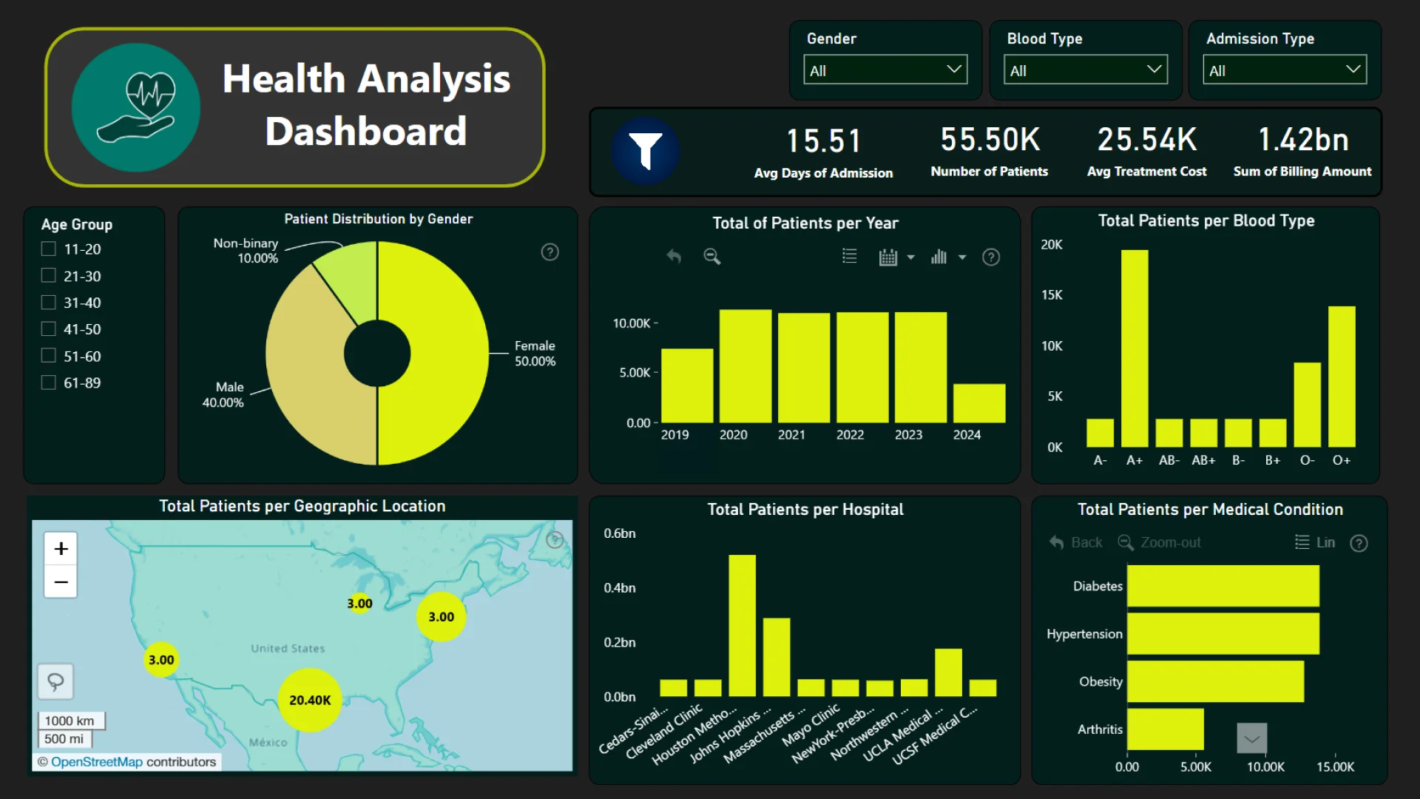Click the lasso select tool on map
The width and height of the screenshot is (1420, 799).
point(56,681)
